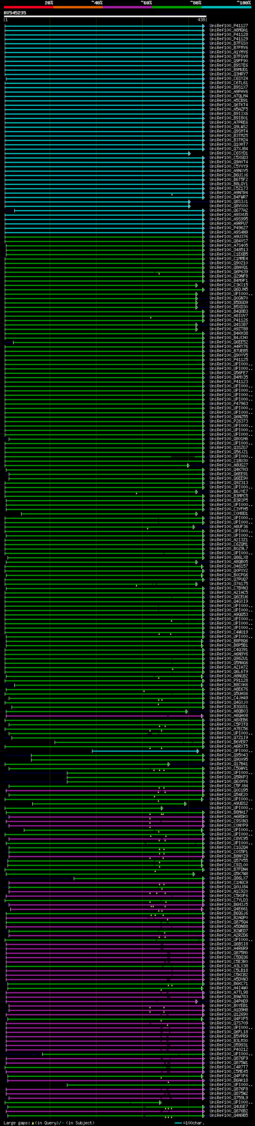Image resolution: width=255 pixels, height=1126 pixels.
Task: Select hit label UniRef100_Q677A2
Action: click(x=229, y=210)
